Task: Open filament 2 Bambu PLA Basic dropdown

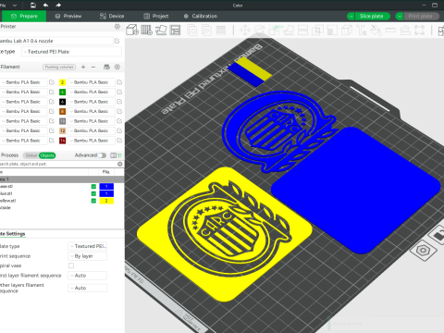Action: [92, 82]
